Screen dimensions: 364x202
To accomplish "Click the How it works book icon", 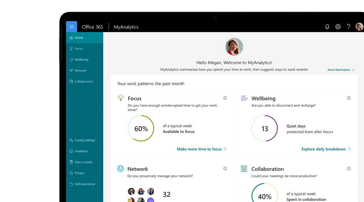I will click(71, 162).
